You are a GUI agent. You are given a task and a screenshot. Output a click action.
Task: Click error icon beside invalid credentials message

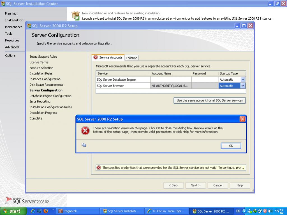(x=99, y=168)
